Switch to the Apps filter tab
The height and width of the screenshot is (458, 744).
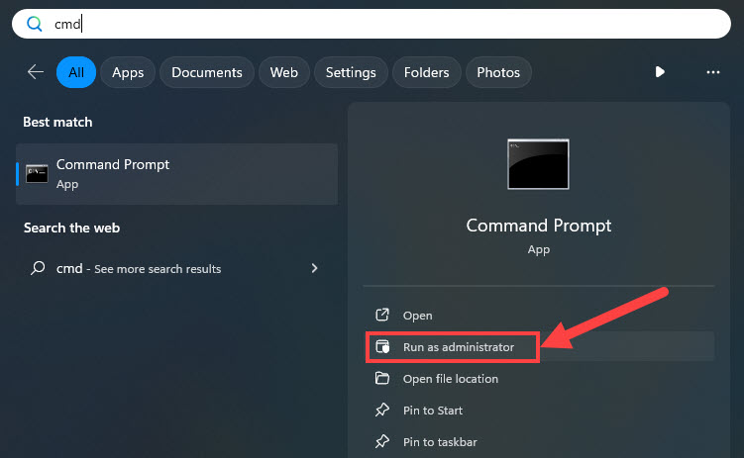128,72
